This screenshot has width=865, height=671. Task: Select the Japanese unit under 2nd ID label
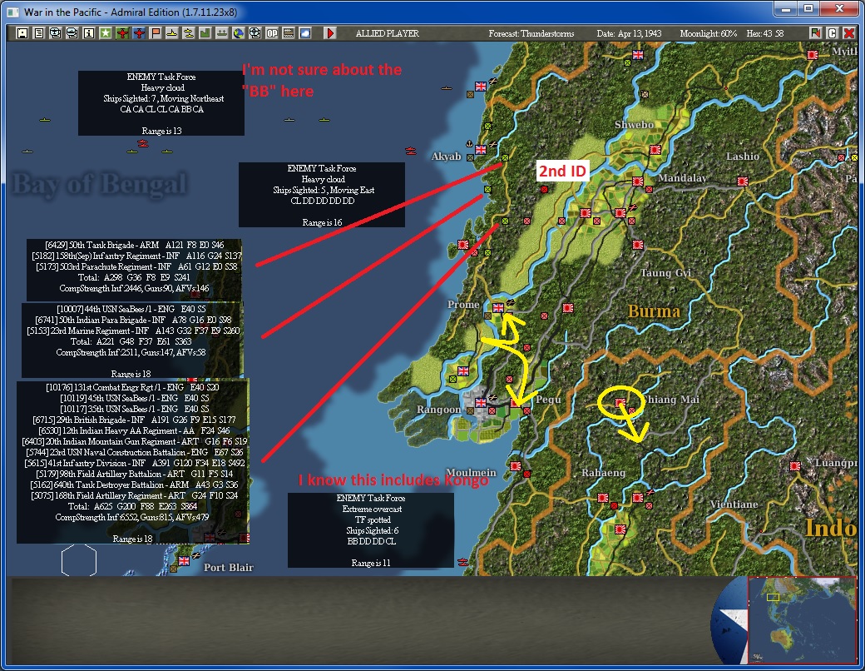pyautogui.click(x=544, y=189)
